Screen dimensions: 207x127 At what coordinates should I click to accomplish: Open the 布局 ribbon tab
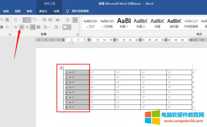(56, 11)
